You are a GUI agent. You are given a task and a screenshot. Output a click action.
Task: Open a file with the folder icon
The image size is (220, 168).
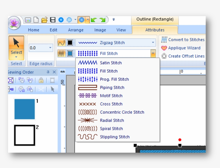[x=44, y=20]
